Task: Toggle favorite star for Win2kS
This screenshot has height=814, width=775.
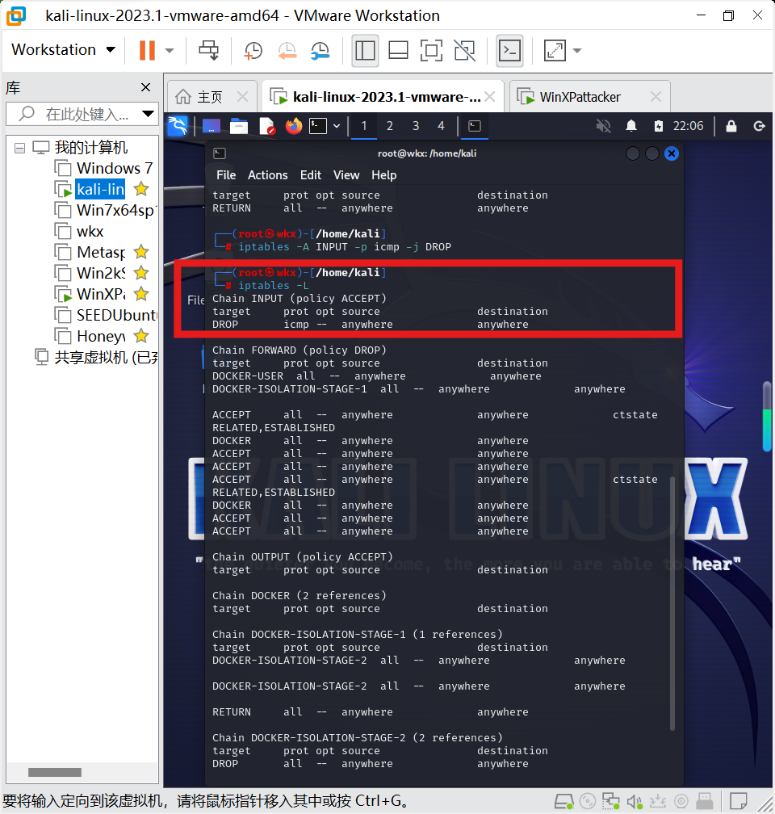Action: click(x=141, y=273)
